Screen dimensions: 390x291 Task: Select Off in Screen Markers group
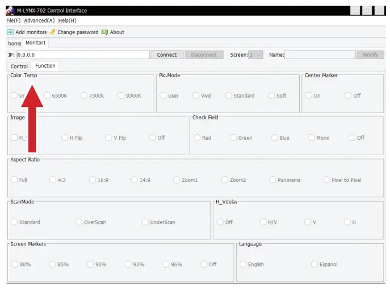(208, 264)
